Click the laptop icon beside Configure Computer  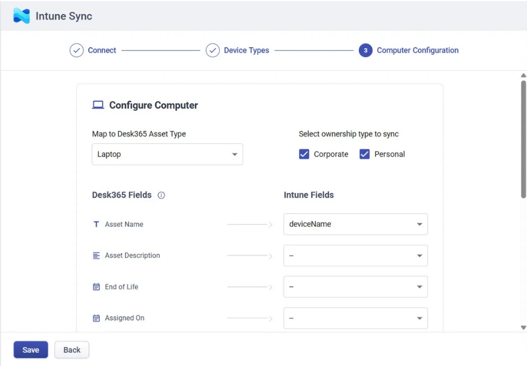tap(98, 105)
